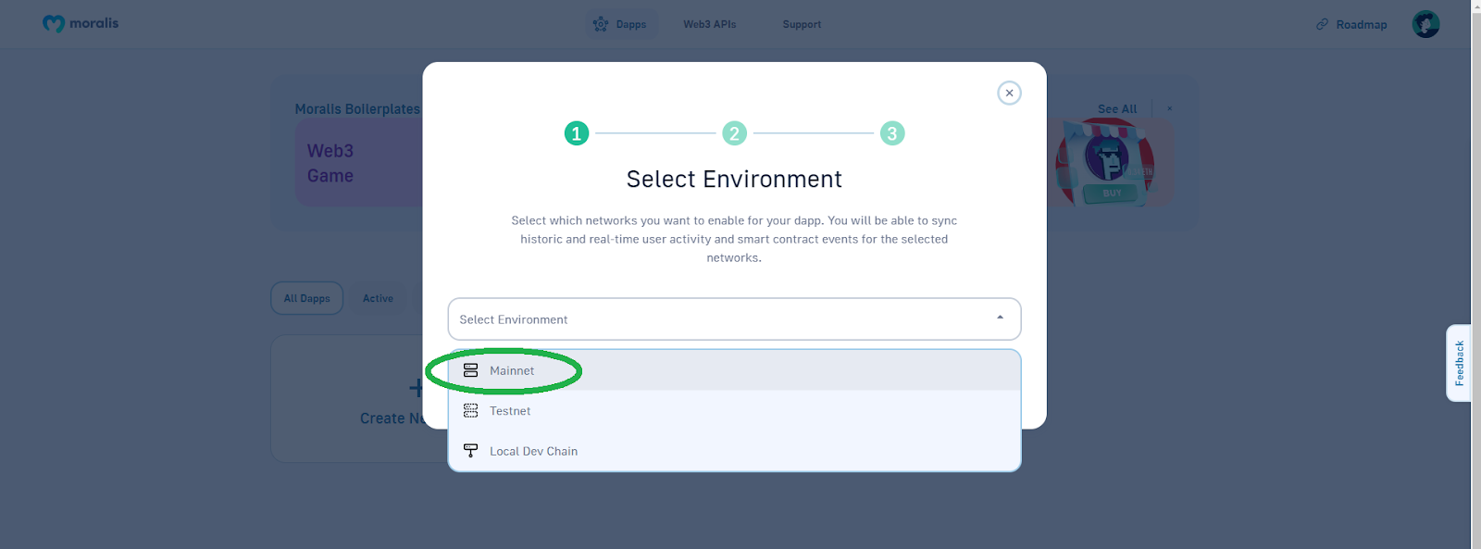This screenshot has height=549, width=1481.
Task: Go to step 1 indicator
Action: [x=577, y=133]
